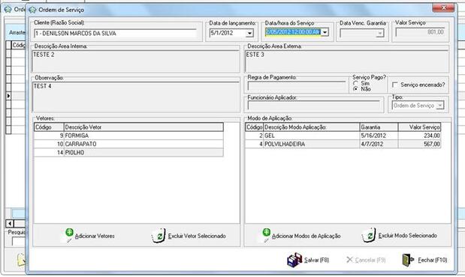This screenshot has width=465, height=277.
Task: Click the floppy disk Salvar icon
Action: 294,260
